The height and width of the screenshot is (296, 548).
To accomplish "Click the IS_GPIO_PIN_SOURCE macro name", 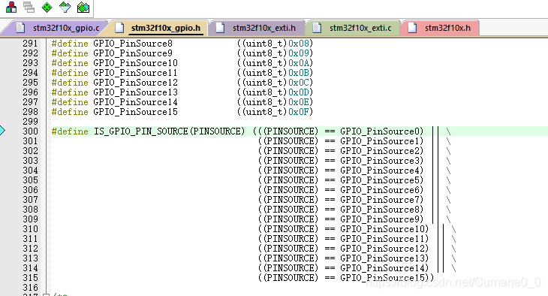I will click(141, 131).
